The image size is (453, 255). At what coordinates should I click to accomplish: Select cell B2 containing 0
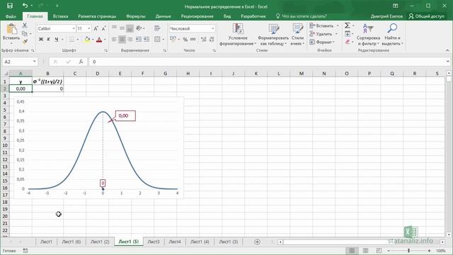(x=47, y=89)
